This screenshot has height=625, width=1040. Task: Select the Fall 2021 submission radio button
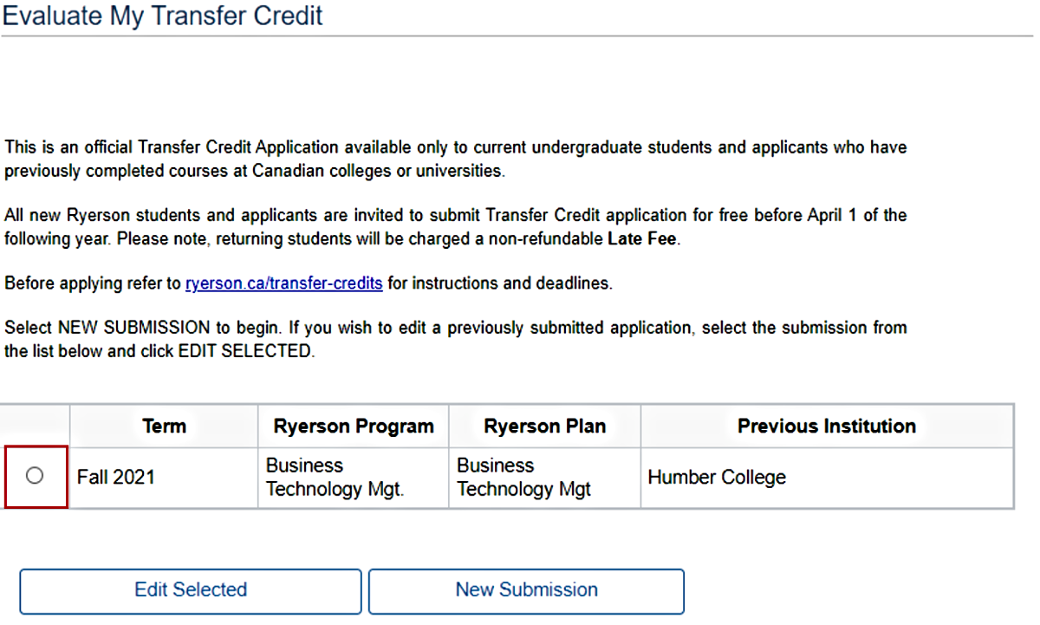[x=35, y=475]
